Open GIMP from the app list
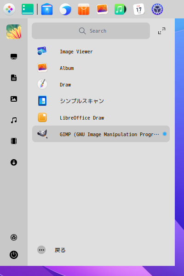The height and width of the screenshot is (276, 184). click(x=101, y=134)
